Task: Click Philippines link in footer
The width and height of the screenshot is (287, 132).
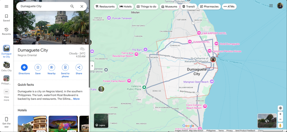Action: coord(211,131)
